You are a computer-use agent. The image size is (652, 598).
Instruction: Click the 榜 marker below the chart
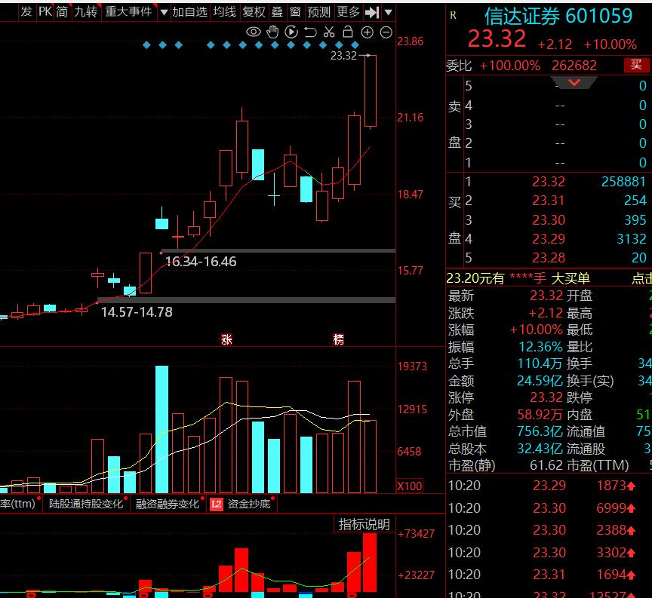click(339, 339)
